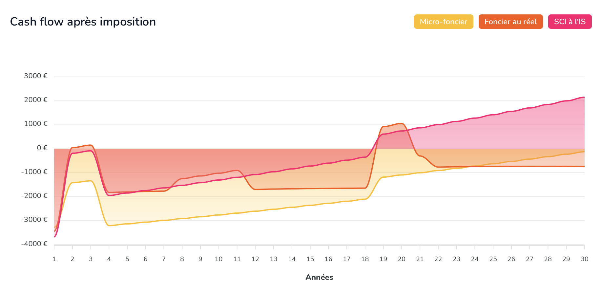
Task: Toggle the Micro-foncier series button
Action: pos(443,22)
